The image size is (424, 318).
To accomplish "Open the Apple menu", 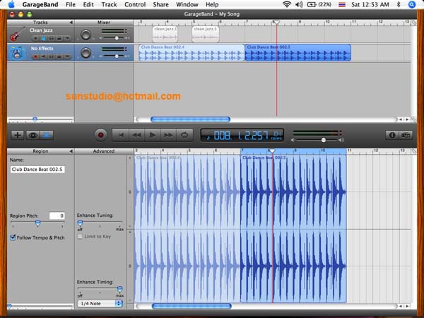I will coord(11,4).
